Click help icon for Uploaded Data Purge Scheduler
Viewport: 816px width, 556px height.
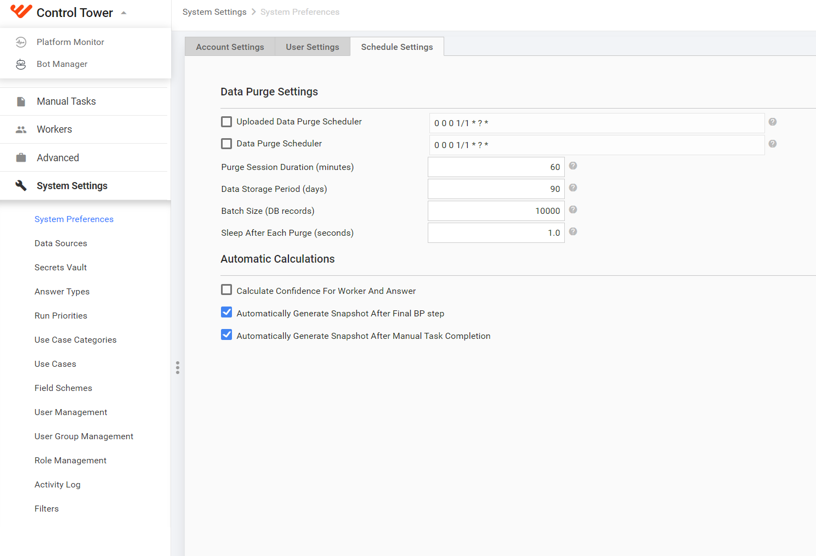pyautogui.click(x=773, y=122)
